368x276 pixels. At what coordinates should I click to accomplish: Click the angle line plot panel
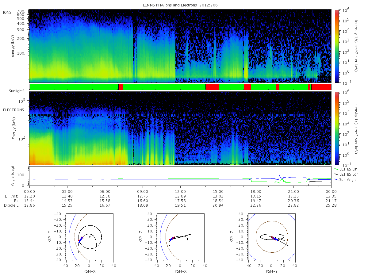180,176
